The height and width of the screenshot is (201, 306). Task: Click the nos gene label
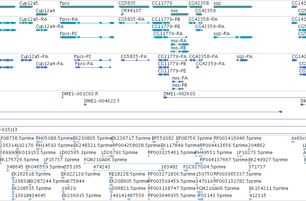[174, 11]
